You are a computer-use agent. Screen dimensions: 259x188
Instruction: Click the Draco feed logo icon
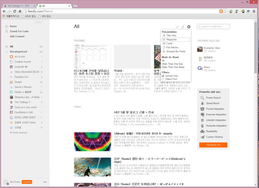point(200,68)
